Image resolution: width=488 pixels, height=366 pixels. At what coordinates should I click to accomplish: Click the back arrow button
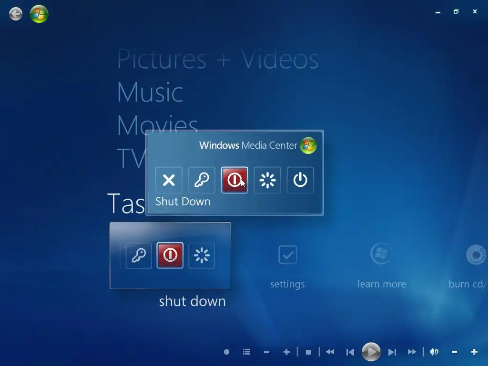click(x=16, y=14)
